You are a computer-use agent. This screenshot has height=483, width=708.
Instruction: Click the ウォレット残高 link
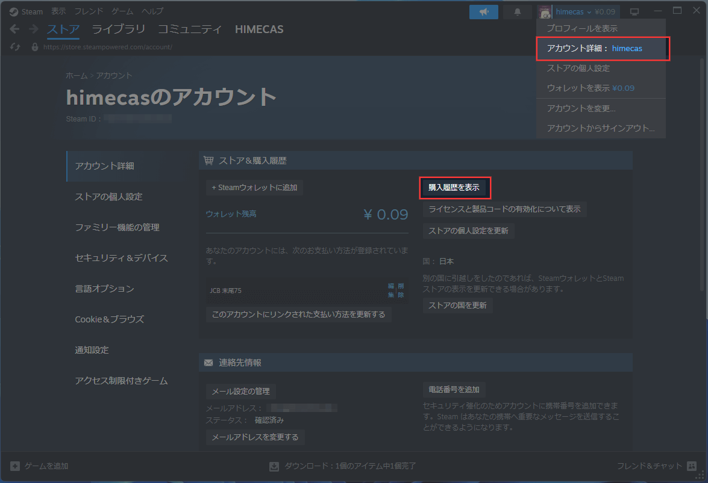point(231,214)
